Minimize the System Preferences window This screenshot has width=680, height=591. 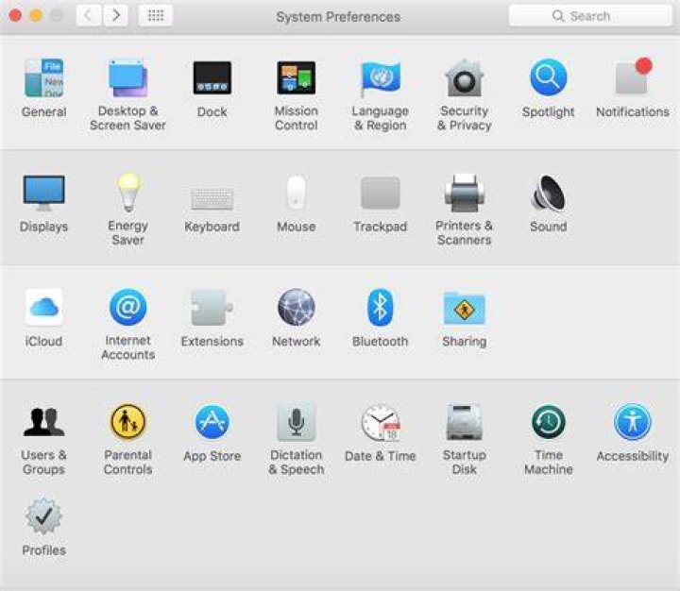coord(36,16)
